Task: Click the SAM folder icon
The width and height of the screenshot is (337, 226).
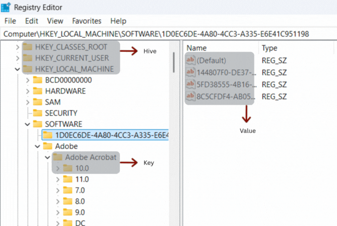Action: pos(38,102)
